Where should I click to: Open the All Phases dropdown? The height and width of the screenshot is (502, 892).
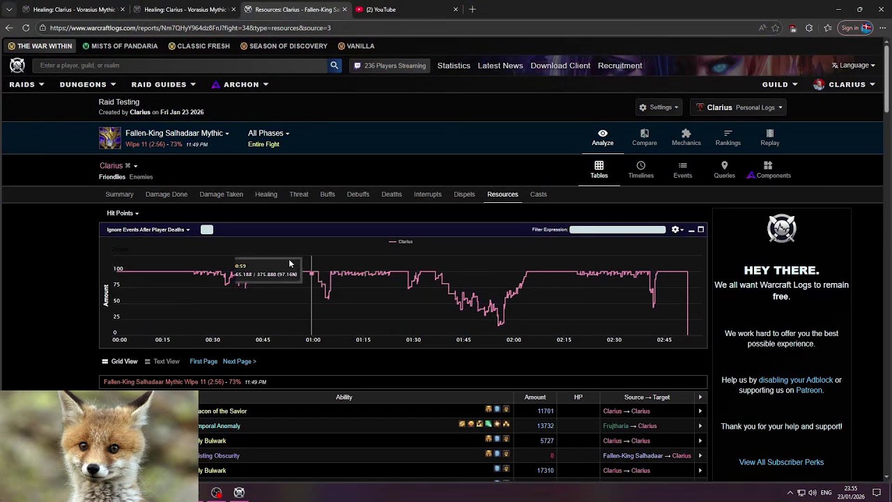click(x=268, y=133)
